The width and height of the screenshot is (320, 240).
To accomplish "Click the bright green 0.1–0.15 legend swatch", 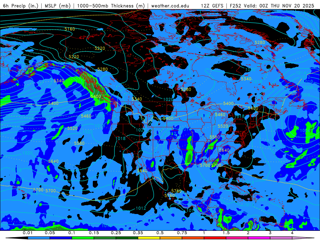I will tap(83, 238).
